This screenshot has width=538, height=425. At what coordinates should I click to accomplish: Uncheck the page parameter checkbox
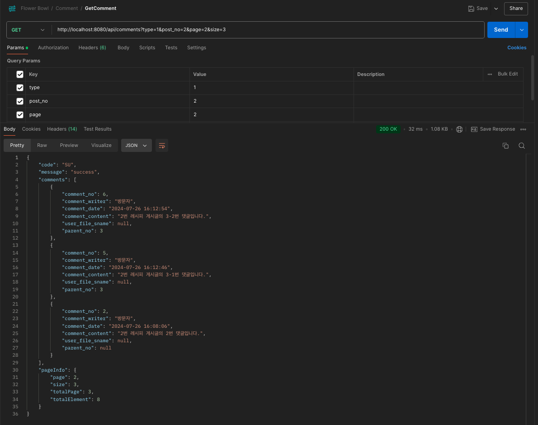[20, 114]
